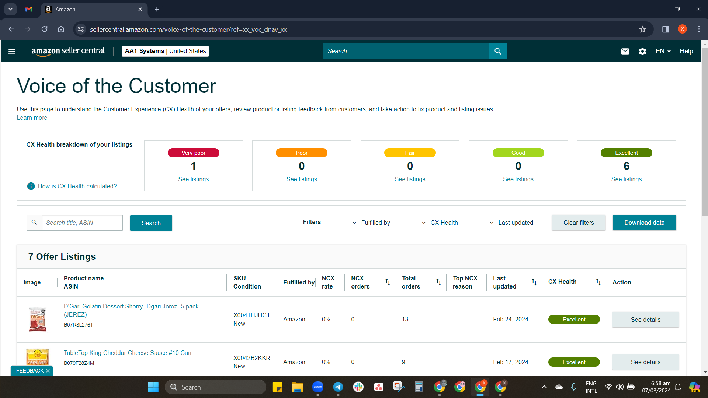
Task: Close the FEEDBACK widget
Action: 48,371
